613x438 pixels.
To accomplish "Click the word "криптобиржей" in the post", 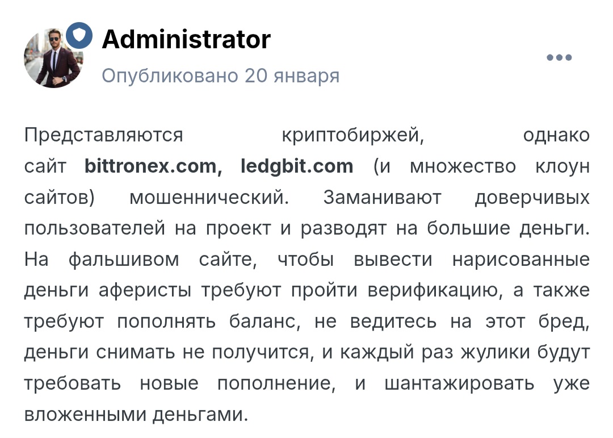I will [352, 136].
